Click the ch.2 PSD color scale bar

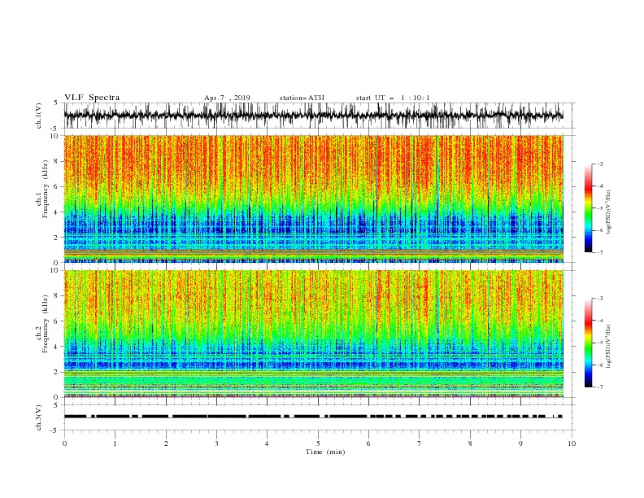[x=589, y=343]
